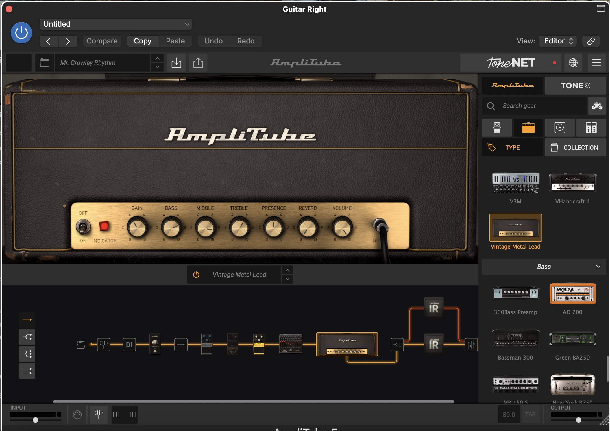610x431 pixels.
Task: Flip the amp OFF/ON power switch
Action: [83, 227]
